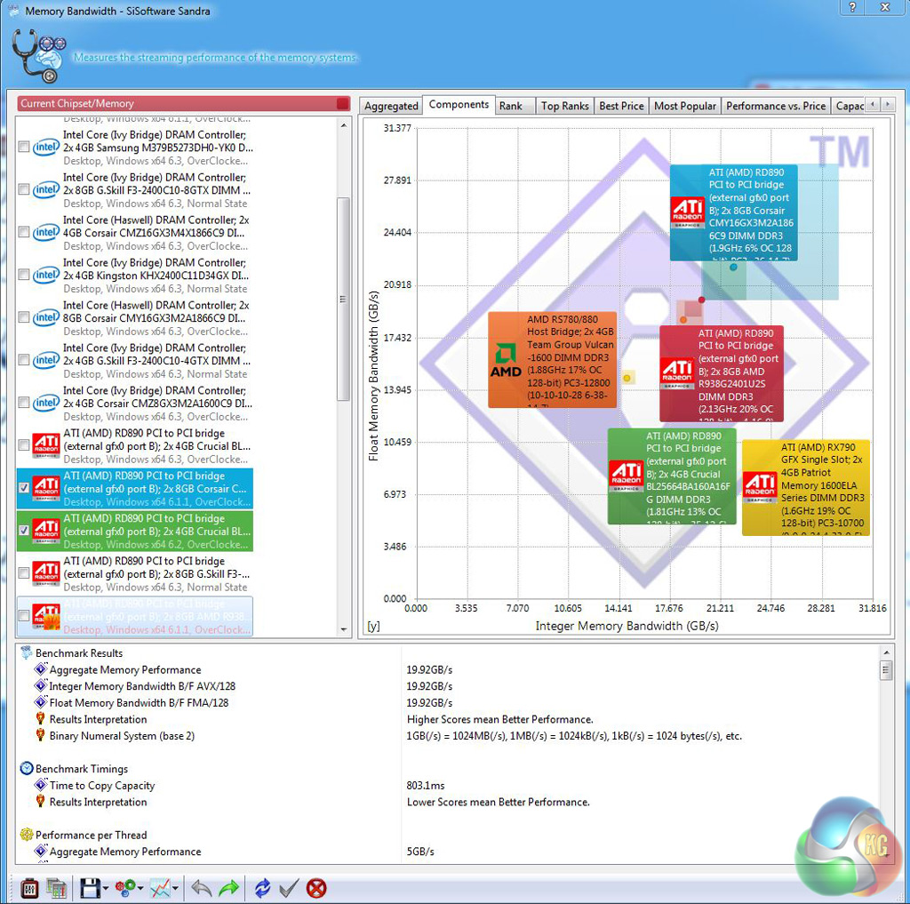Check the G.Skill F3-2400C10-8GTX entry
This screenshot has height=904, width=910.
24,189
